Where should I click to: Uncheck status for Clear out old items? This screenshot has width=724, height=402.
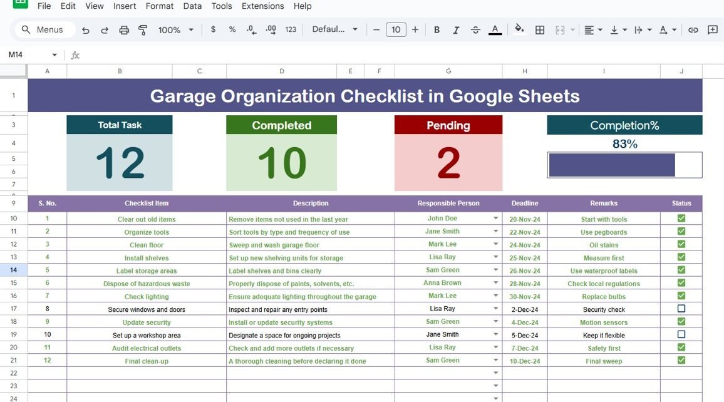tap(681, 219)
